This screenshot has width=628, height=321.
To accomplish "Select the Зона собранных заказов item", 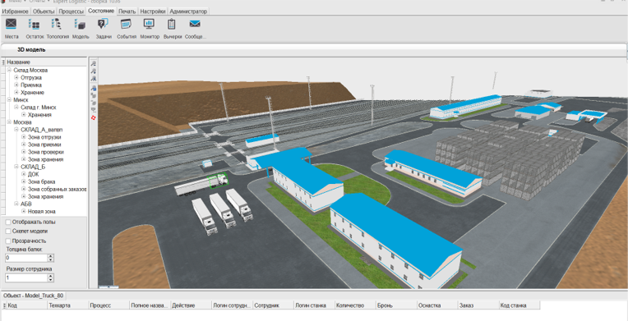I will point(58,189).
